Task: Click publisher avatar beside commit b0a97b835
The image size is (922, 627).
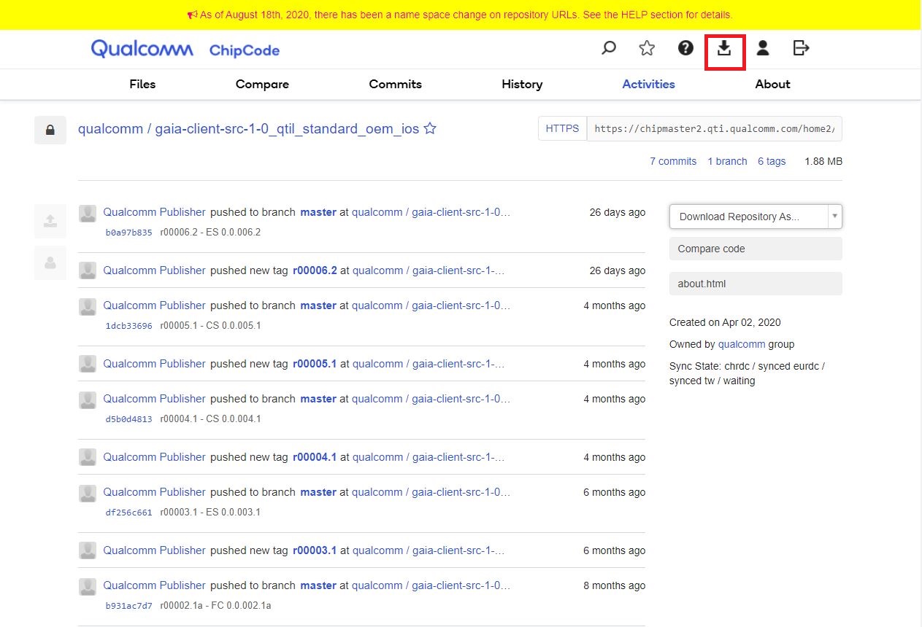Action: point(88,213)
